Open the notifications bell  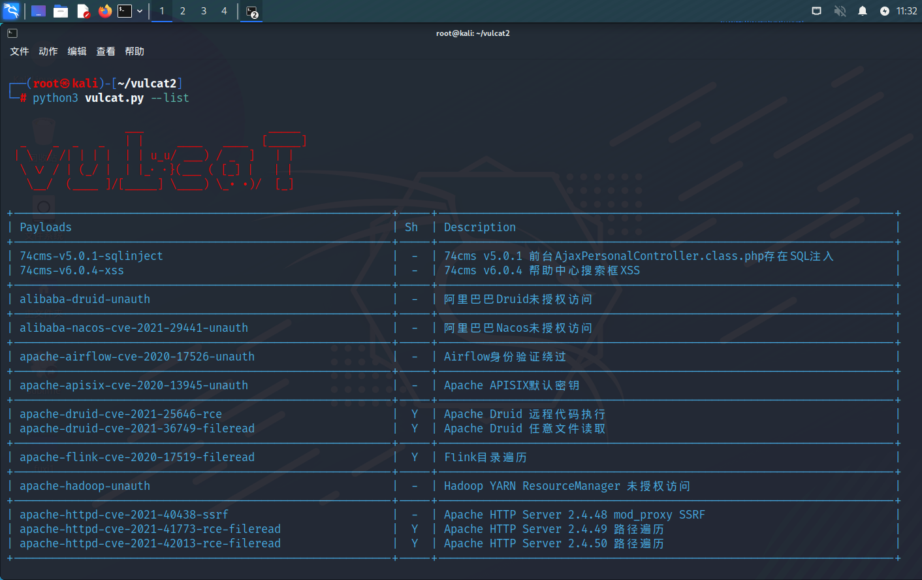(863, 11)
